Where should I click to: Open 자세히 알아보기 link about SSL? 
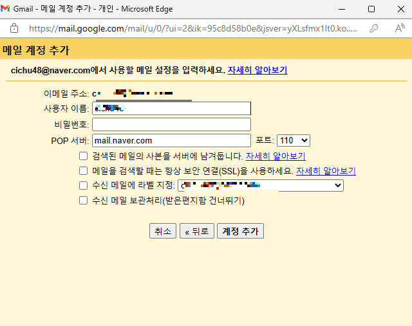click(x=326, y=171)
